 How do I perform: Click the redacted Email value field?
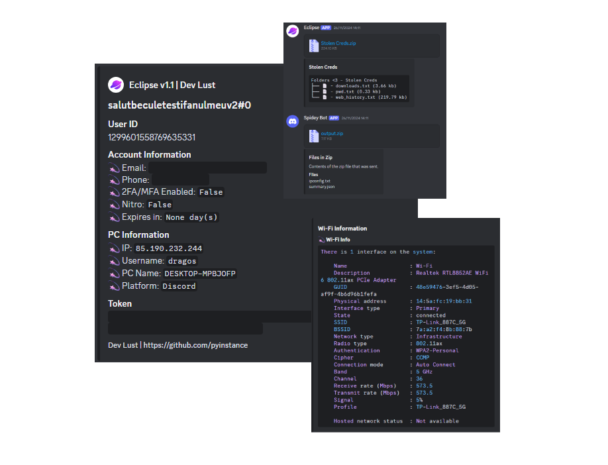coord(207,168)
